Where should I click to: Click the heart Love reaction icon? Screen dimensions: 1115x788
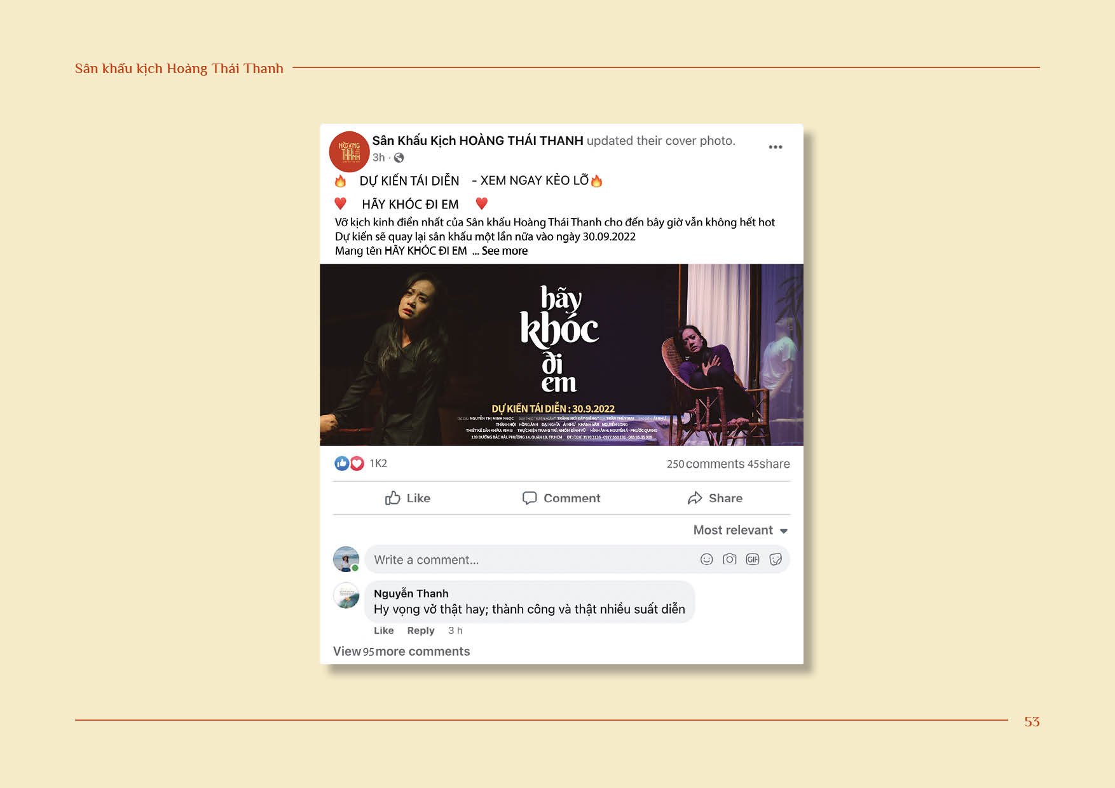357,463
